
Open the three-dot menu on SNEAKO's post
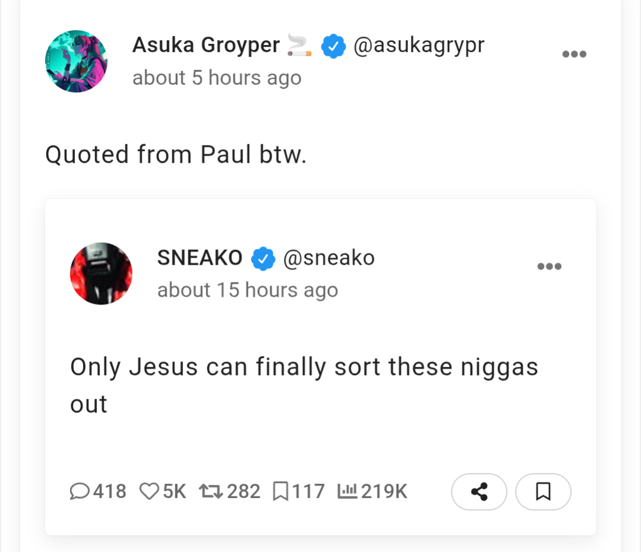point(550,267)
